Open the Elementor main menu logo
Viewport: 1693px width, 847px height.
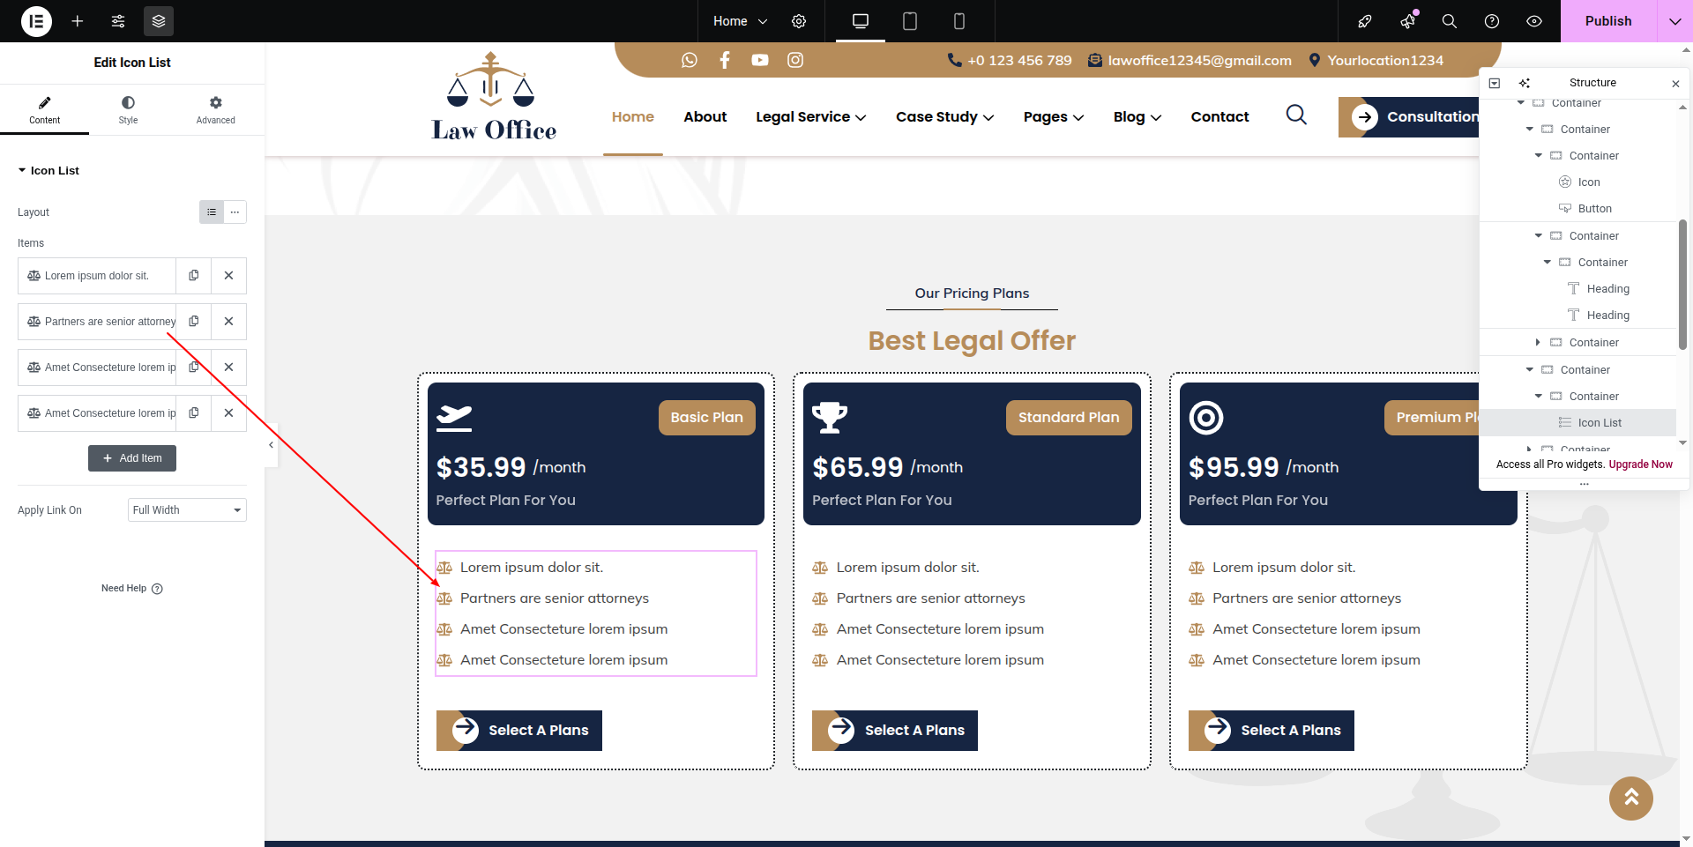[36, 21]
